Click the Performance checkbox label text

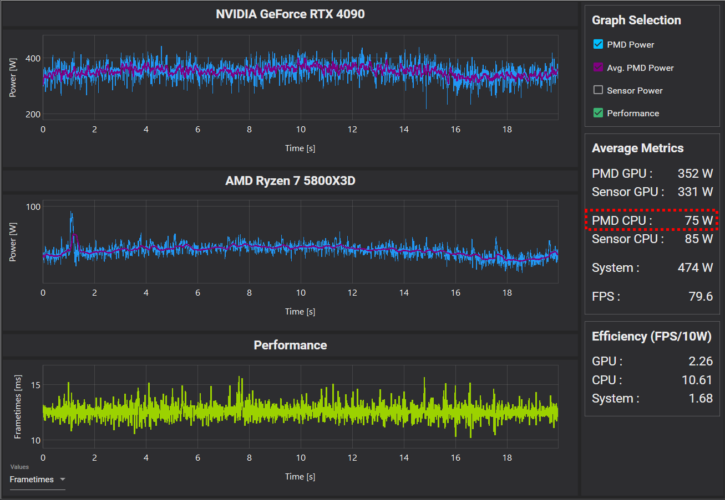[633, 114]
